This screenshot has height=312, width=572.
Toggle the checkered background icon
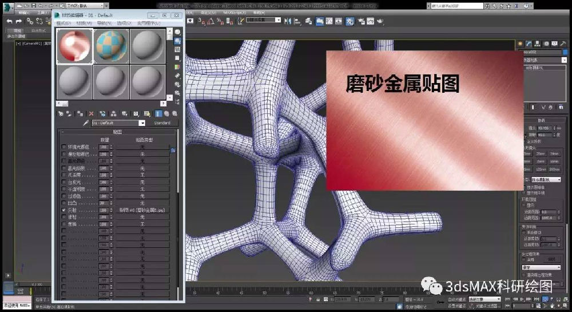pyautogui.click(x=177, y=50)
